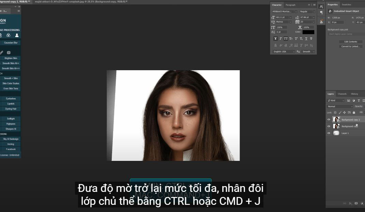Switch to the Channels tab
365x212 pixels.
point(342,94)
